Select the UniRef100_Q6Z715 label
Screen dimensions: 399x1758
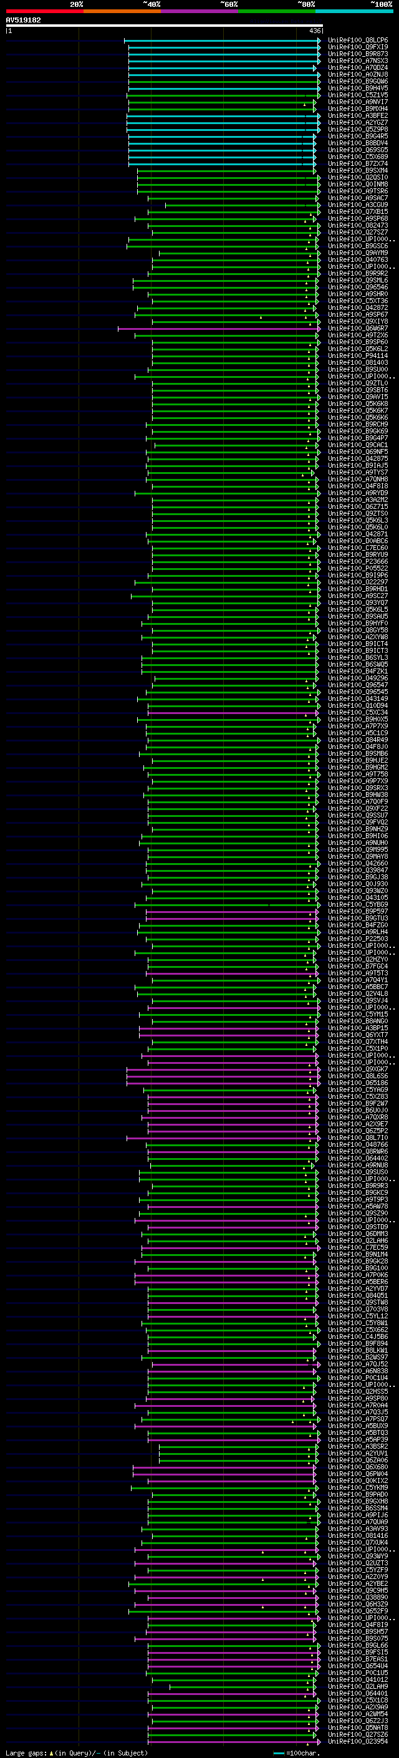click(358, 507)
